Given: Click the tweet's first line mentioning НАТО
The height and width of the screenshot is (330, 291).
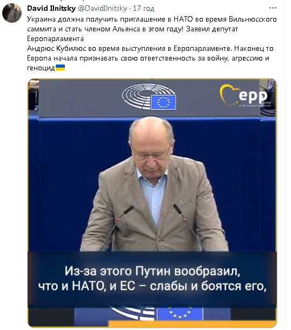Looking at the screenshot, I should point(151,19).
